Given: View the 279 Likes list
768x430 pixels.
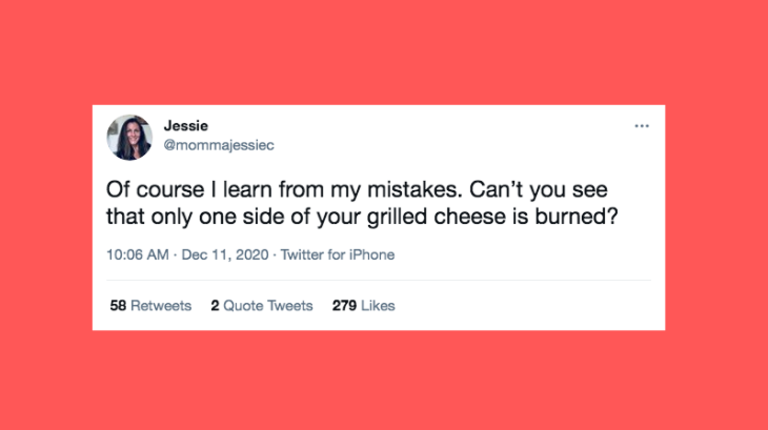Looking at the screenshot, I should [x=363, y=306].
